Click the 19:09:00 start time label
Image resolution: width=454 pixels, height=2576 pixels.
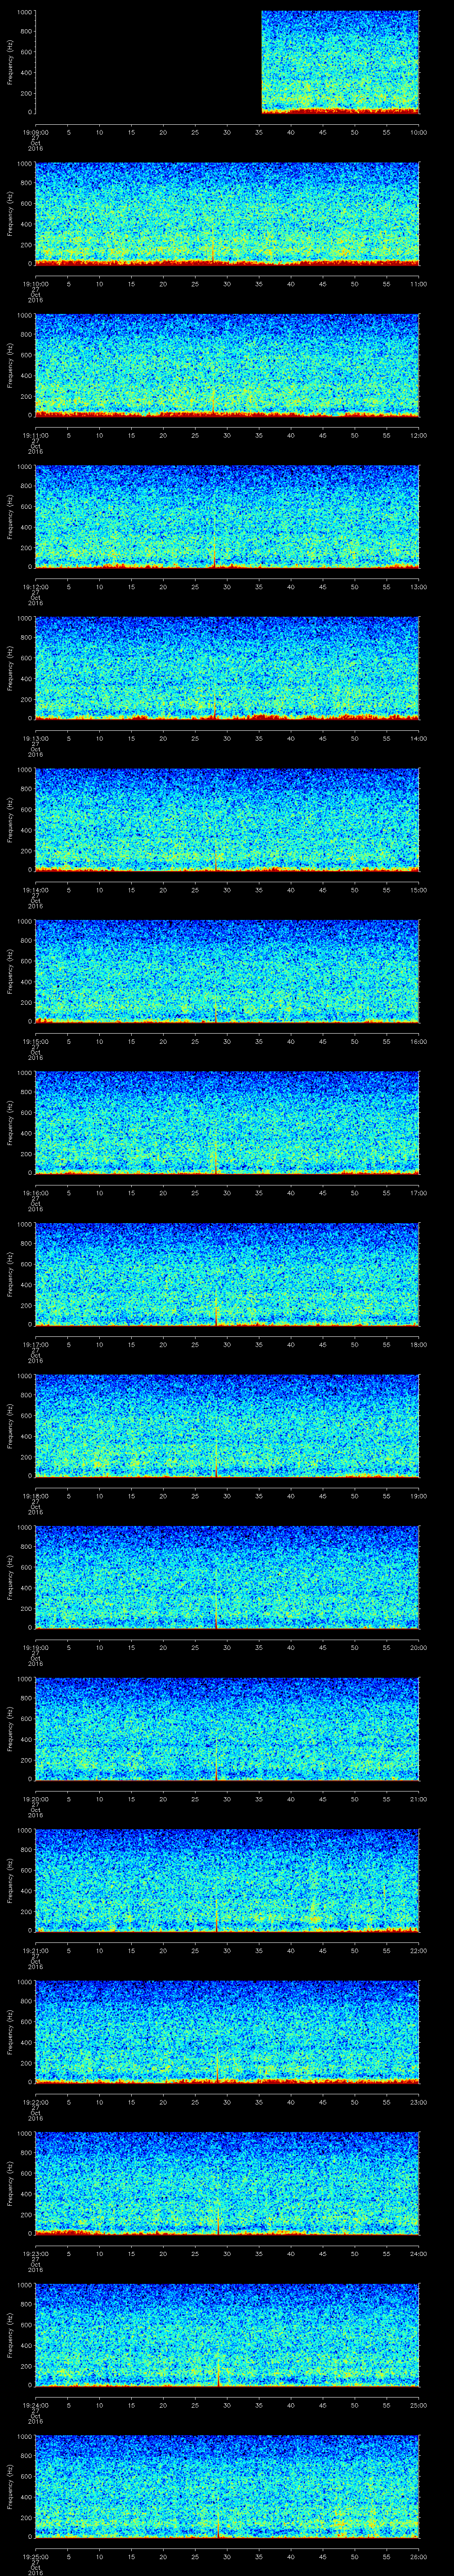tap(35, 132)
